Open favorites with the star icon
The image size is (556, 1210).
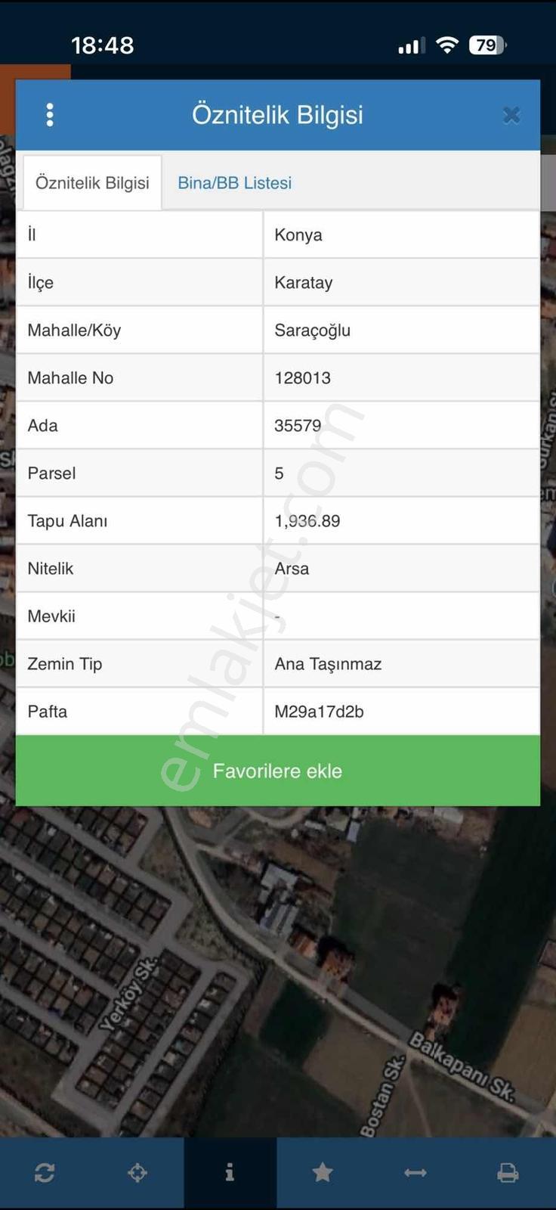click(x=323, y=1173)
